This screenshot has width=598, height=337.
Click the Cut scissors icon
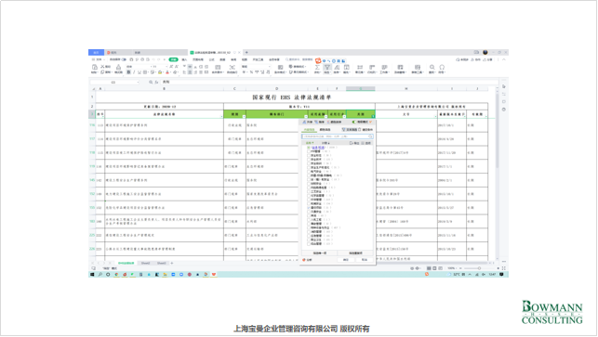pyautogui.click(x=102, y=67)
